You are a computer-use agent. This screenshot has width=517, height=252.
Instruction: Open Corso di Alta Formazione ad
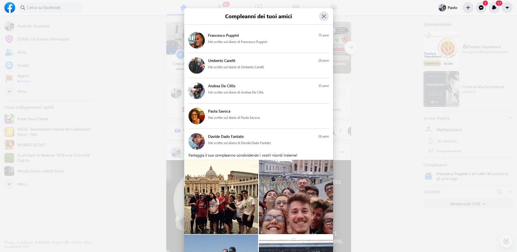tap(468, 89)
